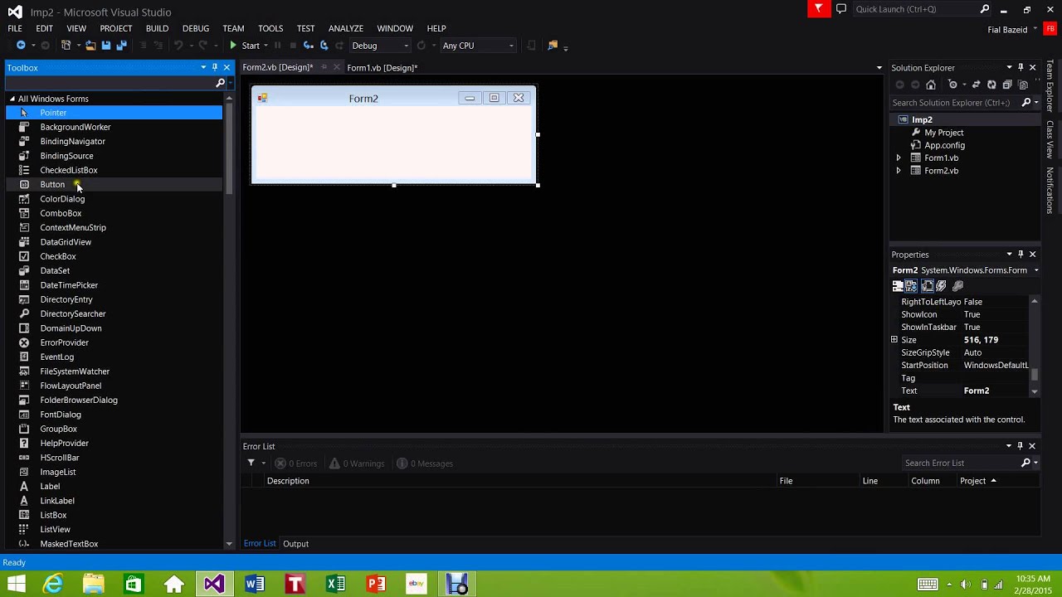The image size is (1062, 597).
Task: Click the notifications flag icon
Action: tap(819, 9)
